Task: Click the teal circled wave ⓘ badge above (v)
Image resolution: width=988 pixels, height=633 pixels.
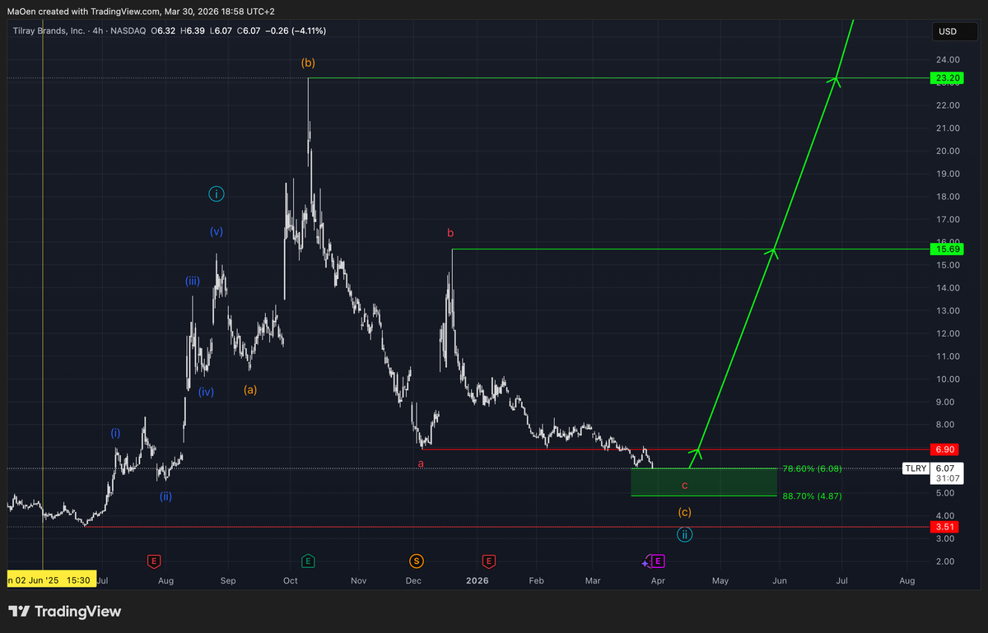Action: click(x=216, y=193)
